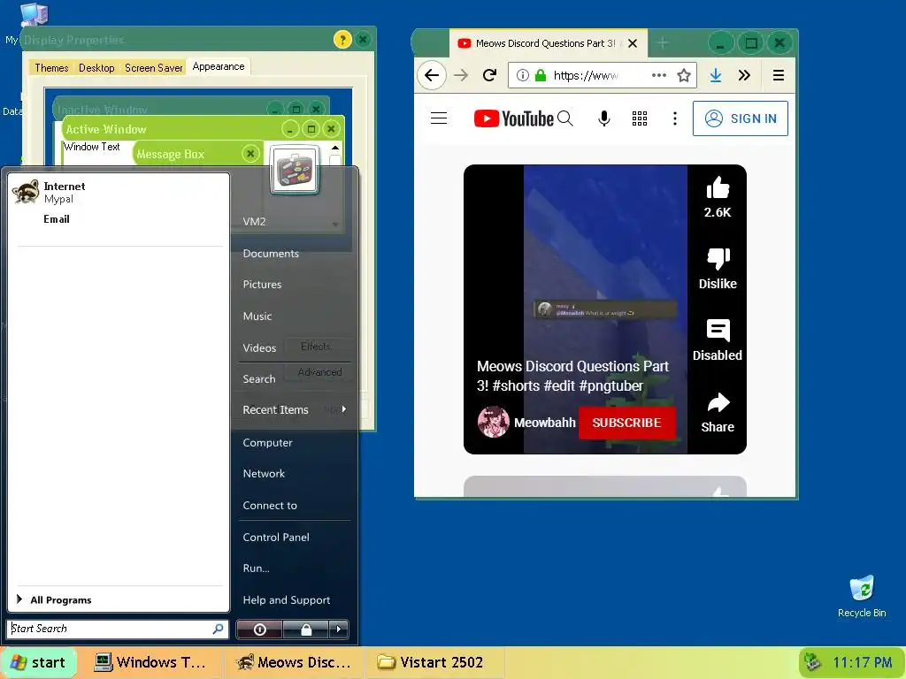Start voice search with microphone icon
Viewport: 906px width, 679px height.
pyautogui.click(x=603, y=118)
